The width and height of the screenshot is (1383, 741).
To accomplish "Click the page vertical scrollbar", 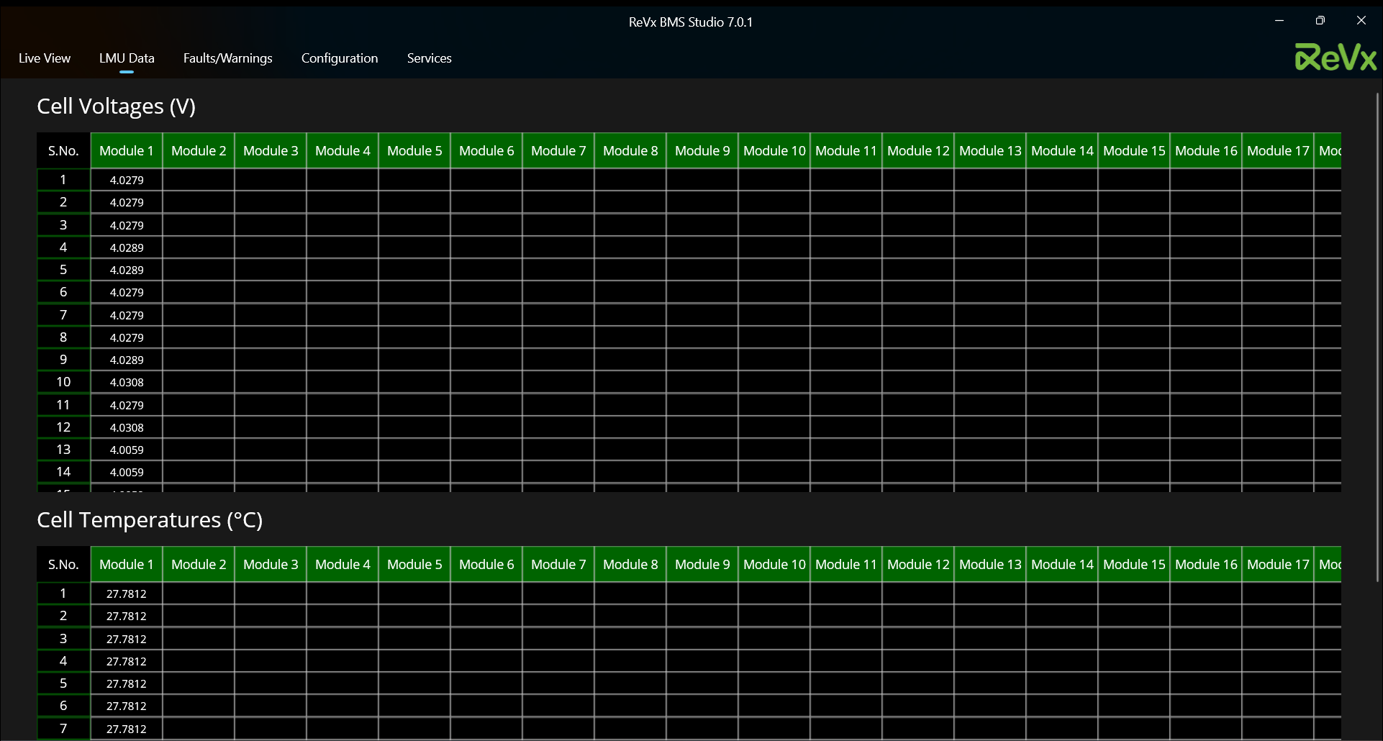I will point(1377,338).
